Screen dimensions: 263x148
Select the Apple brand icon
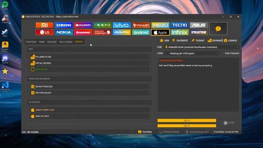(160, 32)
